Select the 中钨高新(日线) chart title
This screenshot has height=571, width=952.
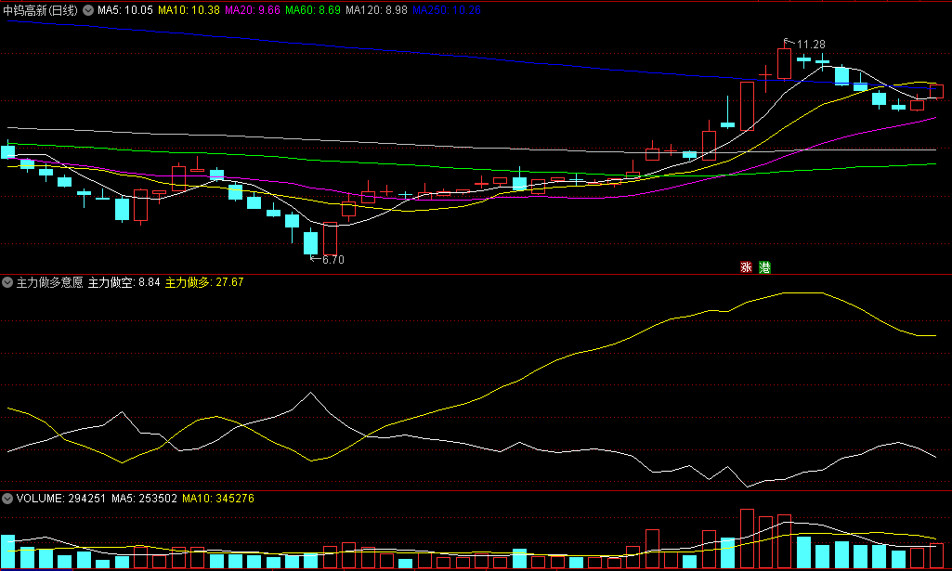click(x=41, y=10)
